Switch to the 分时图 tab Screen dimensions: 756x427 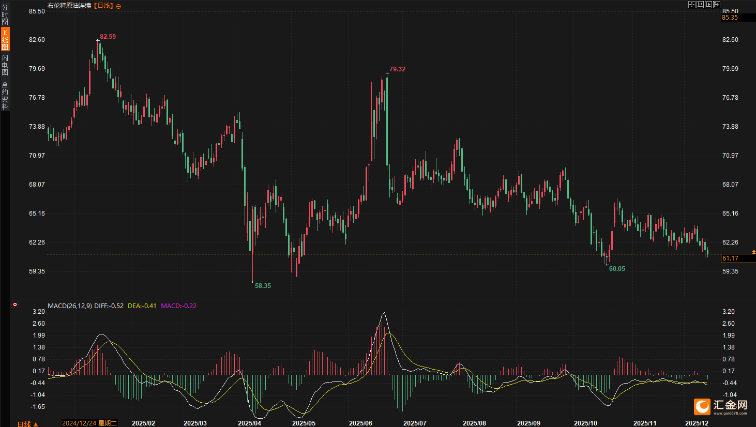(x=5, y=14)
